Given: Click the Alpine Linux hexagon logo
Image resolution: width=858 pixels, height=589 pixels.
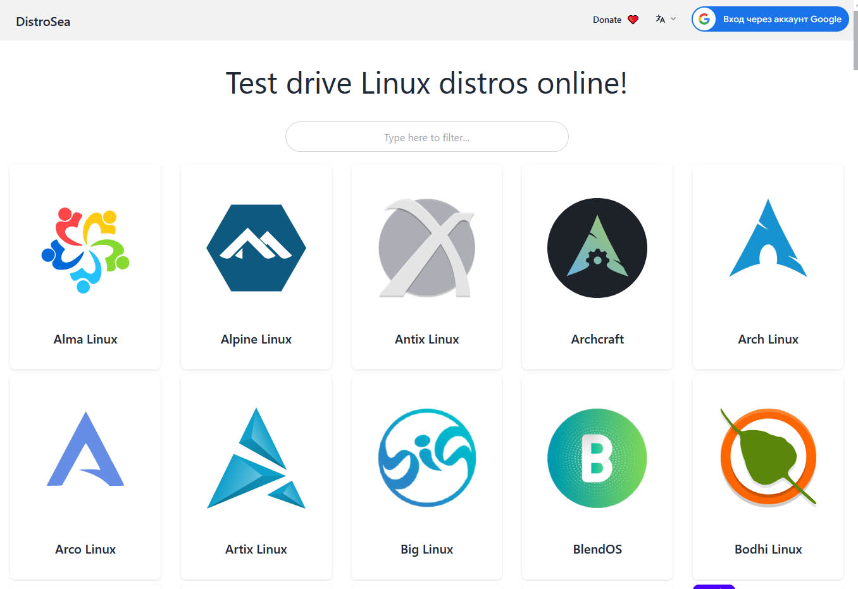Looking at the screenshot, I should [x=256, y=248].
